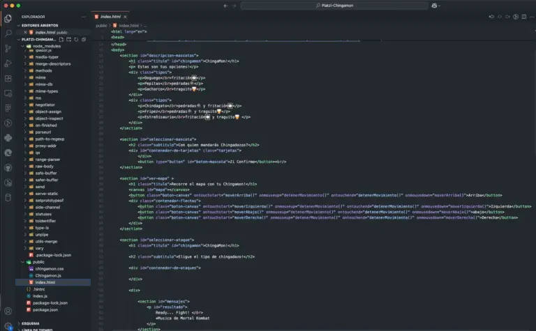Click the go back navigation arrow

[x=225, y=6]
